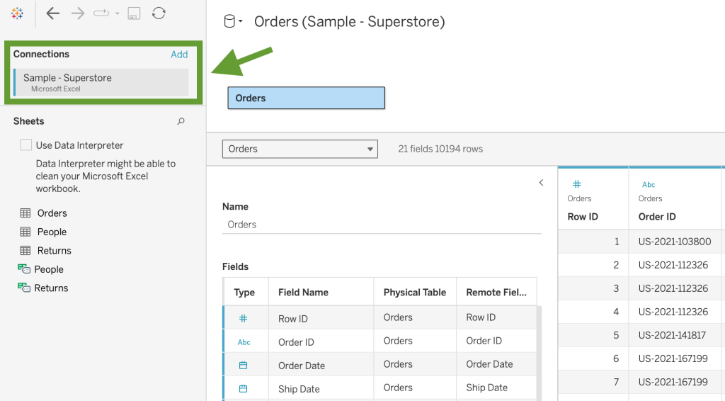This screenshot has width=725, height=401.
Task: Change Order ID Abc type icon
Action: tap(244, 342)
